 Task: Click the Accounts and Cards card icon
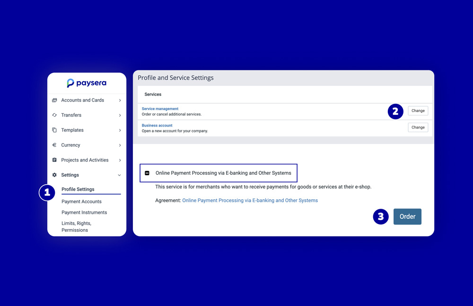coord(55,100)
